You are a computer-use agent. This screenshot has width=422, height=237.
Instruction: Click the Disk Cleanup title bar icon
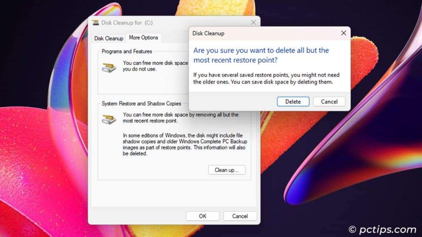[96, 23]
